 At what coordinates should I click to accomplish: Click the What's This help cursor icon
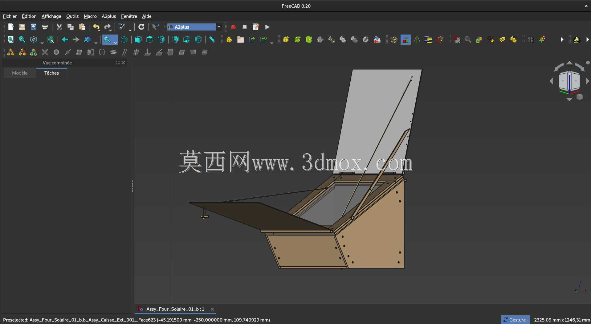coord(156,27)
